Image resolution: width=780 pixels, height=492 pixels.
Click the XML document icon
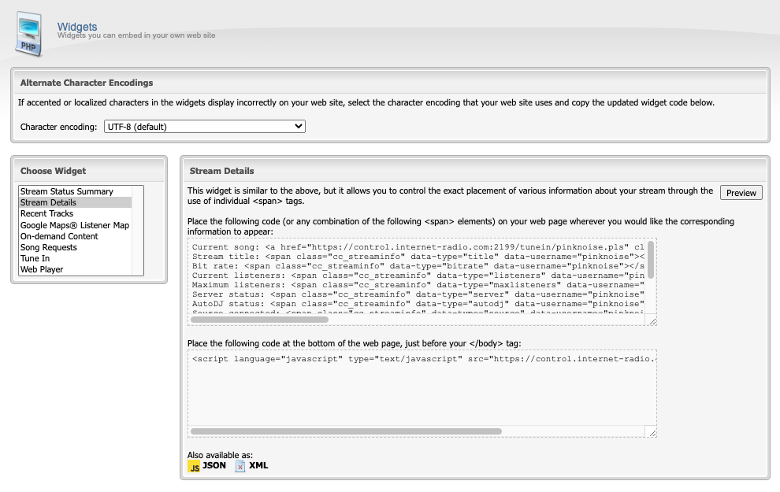(240, 466)
